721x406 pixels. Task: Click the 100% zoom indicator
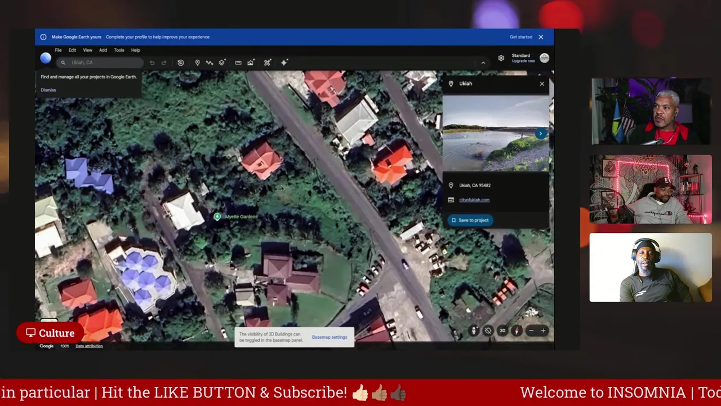click(65, 346)
